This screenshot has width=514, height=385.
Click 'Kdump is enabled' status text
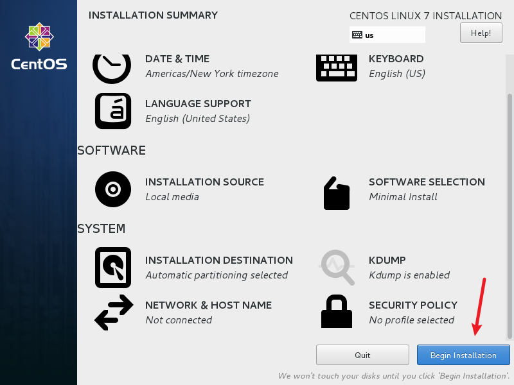(x=409, y=275)
